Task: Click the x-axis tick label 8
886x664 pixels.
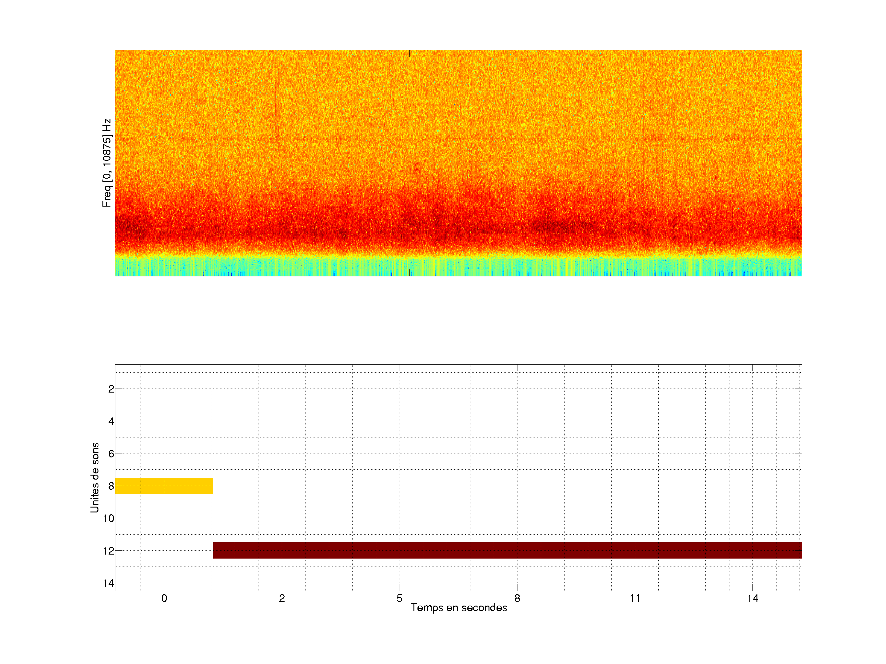Action: pyautogui.click(x=517, y=598)
